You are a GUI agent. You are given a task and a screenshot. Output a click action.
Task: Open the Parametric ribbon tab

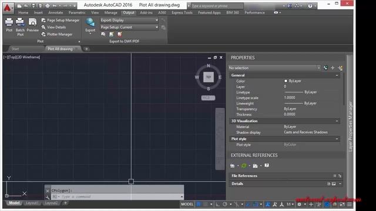coord(77,13)
